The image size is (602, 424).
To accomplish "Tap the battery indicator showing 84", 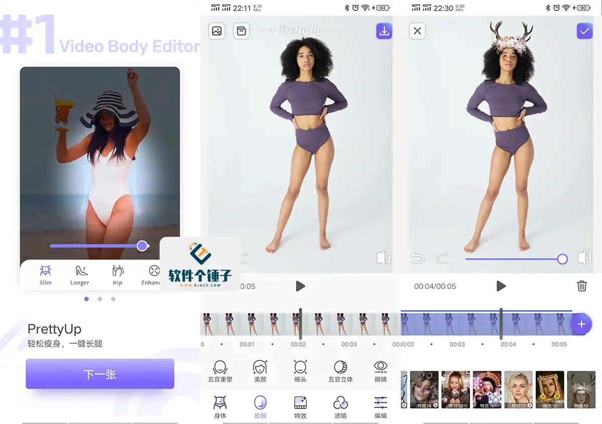I will [x=383, y=8].
